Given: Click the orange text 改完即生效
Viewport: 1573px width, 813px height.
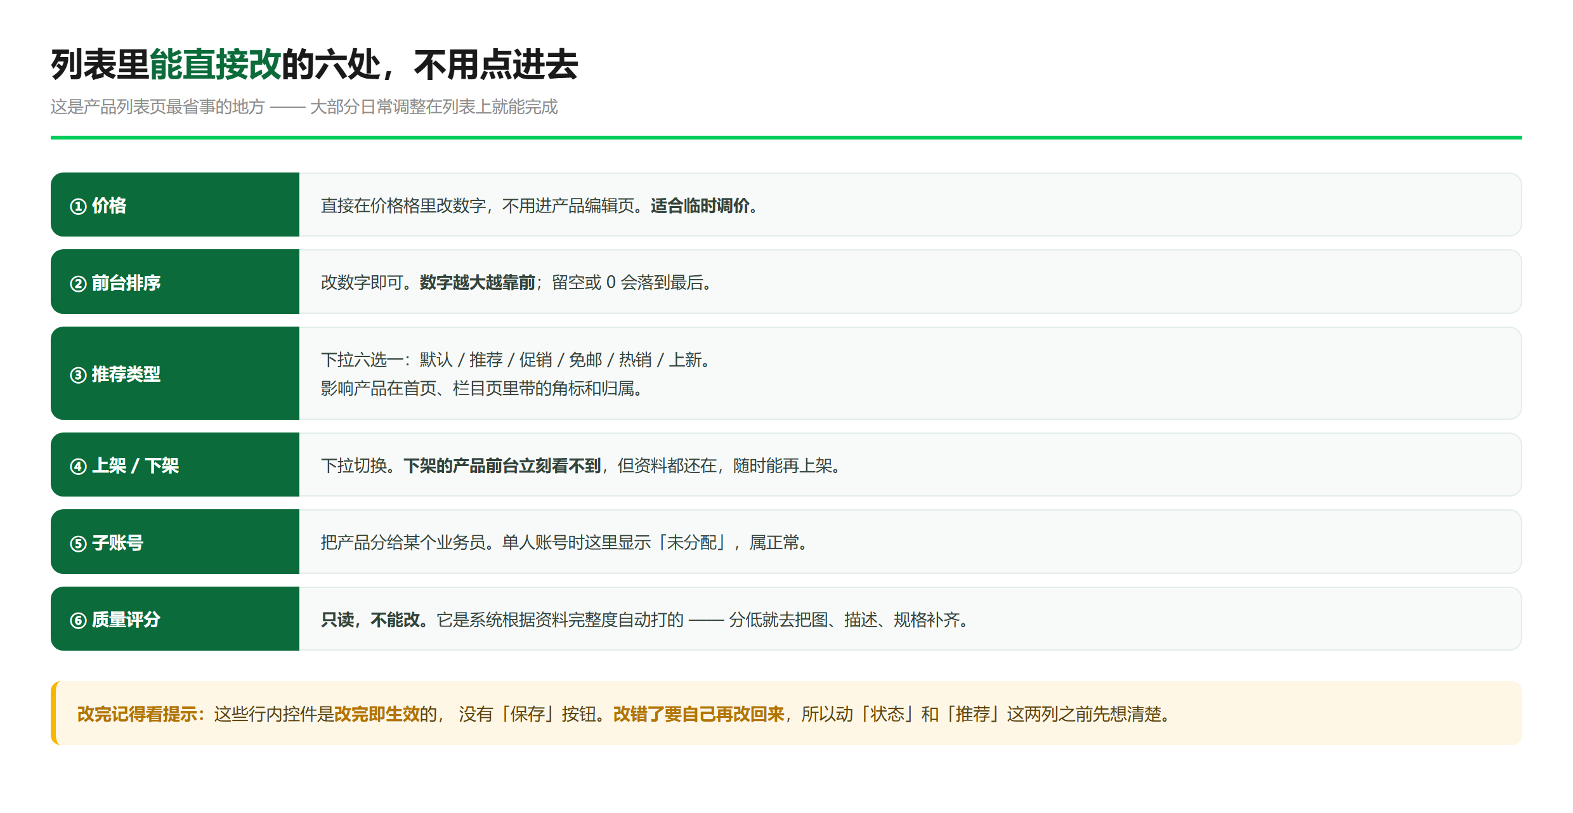Looking at the screenshot, I should coord(377,714).
